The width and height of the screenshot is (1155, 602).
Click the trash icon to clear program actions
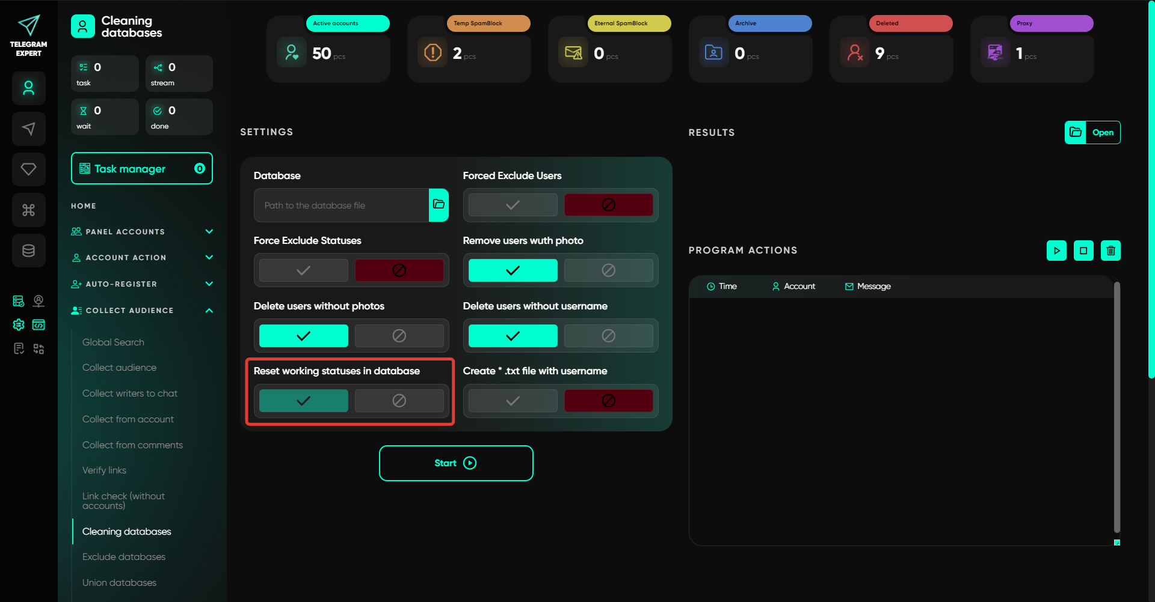point(1110,251)
